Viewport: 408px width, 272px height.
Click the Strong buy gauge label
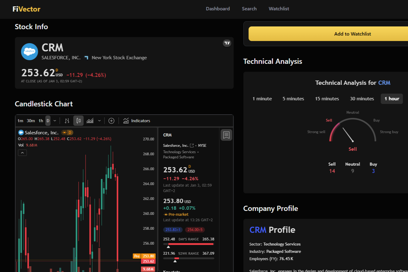[389, 132]
